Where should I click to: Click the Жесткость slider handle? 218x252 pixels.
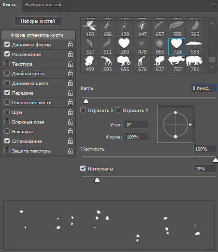pos(215,160)
